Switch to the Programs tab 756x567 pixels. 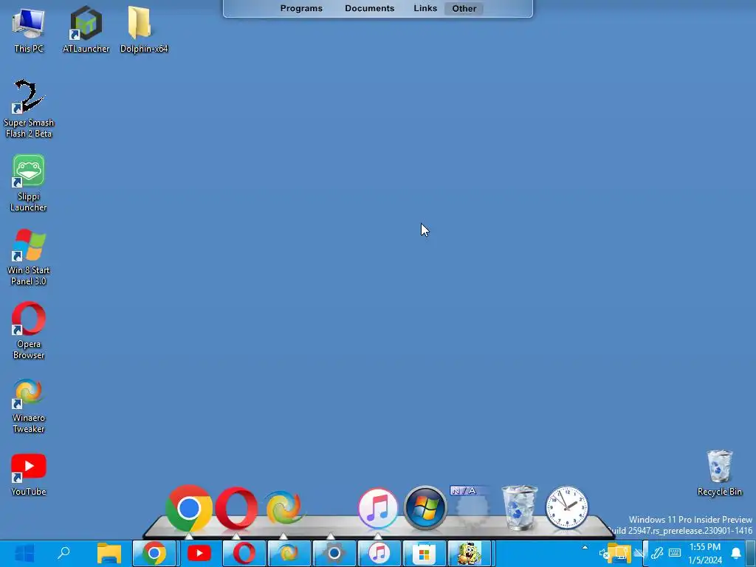[x=301, y=9]
